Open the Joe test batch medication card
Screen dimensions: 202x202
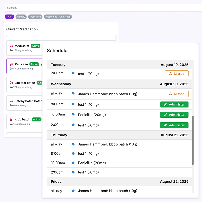(25, 85)
